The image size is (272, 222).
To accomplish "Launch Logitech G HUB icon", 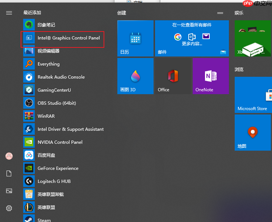I will pyautogui.click(x=29, y=181).
